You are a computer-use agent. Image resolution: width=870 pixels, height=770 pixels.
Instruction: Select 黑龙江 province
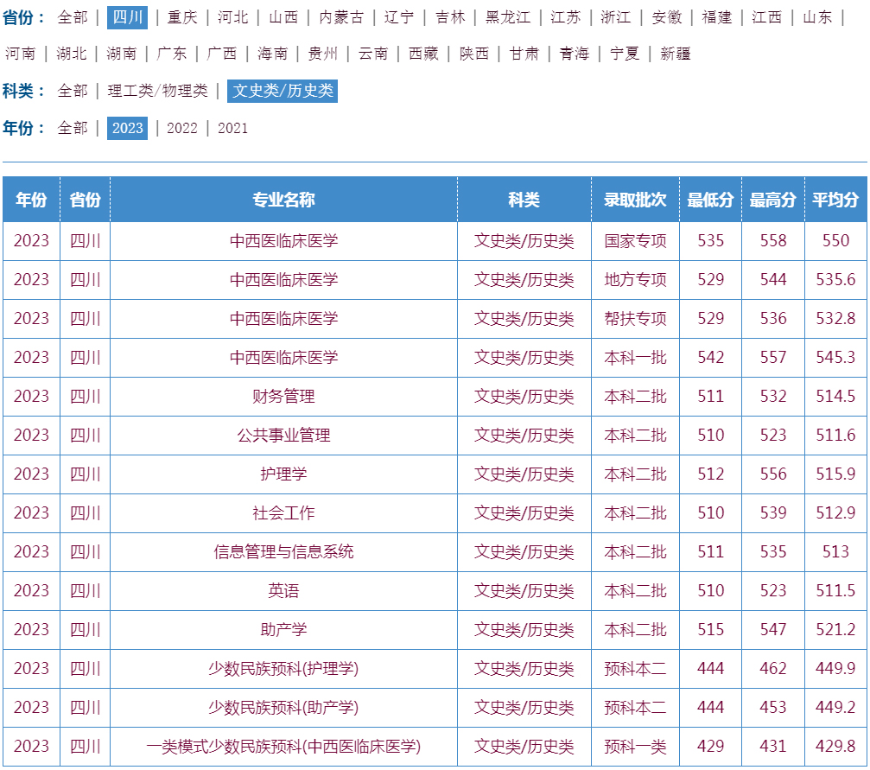pyautogui.click(x=508, y=18)
